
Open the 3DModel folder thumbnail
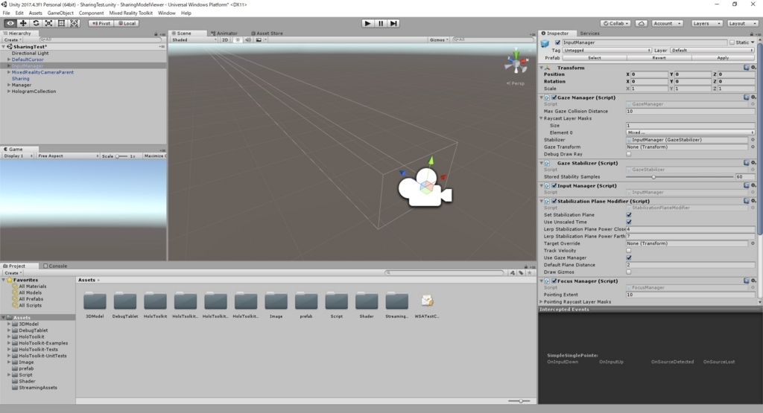[x=95, y=301]
